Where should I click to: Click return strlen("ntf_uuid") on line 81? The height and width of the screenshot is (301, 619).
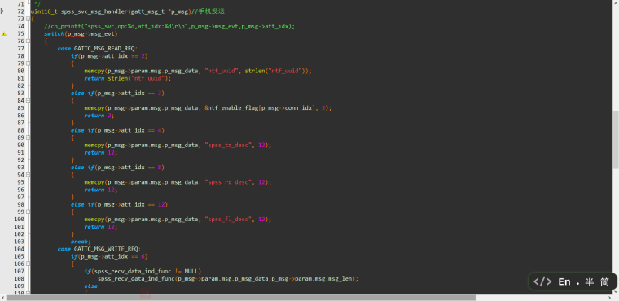pos(128,79)
